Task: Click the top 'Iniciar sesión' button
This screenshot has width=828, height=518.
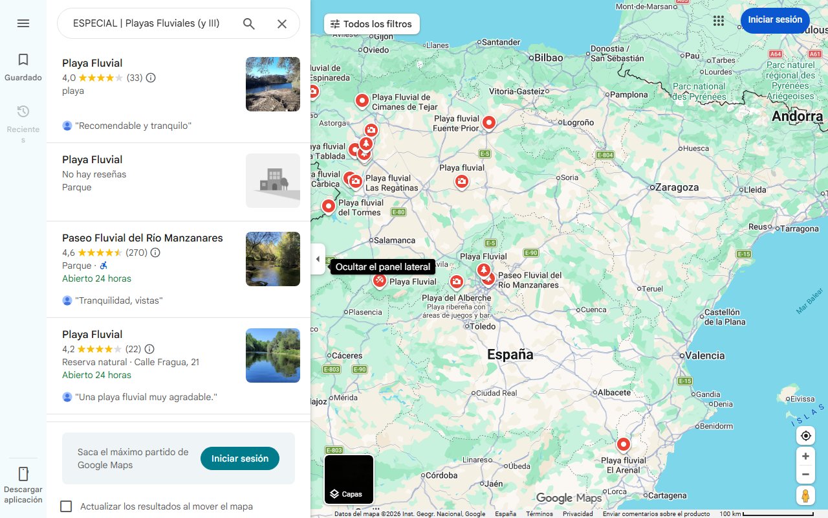Action: point(775,20)
